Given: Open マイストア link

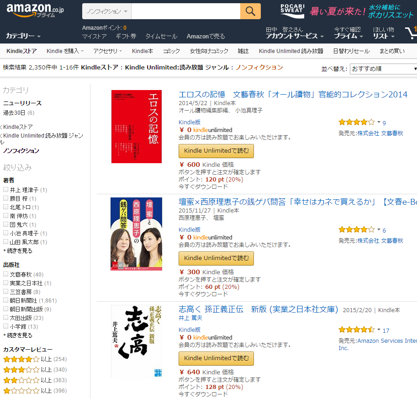Looking at the screenshot, I should 95,36.
